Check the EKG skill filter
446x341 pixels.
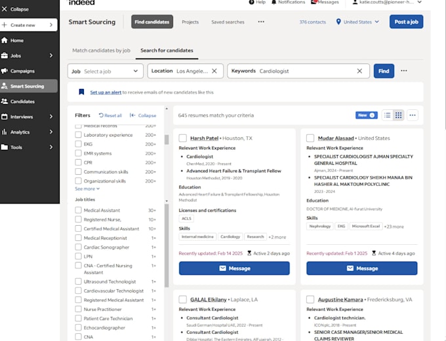[x=78, y=144]
